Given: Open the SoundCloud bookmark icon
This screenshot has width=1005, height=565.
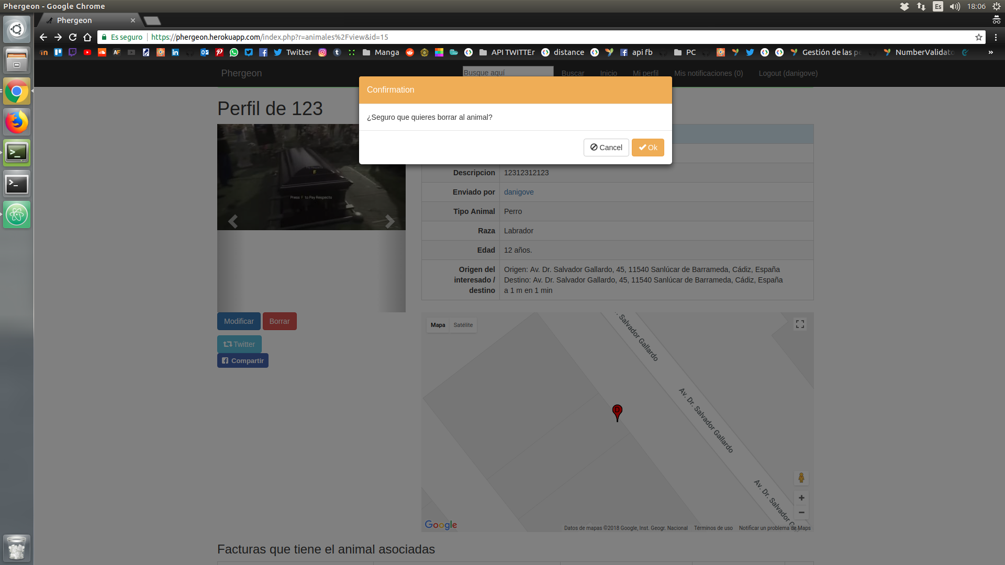Looking at the screenshot, I should click(102, 52).
